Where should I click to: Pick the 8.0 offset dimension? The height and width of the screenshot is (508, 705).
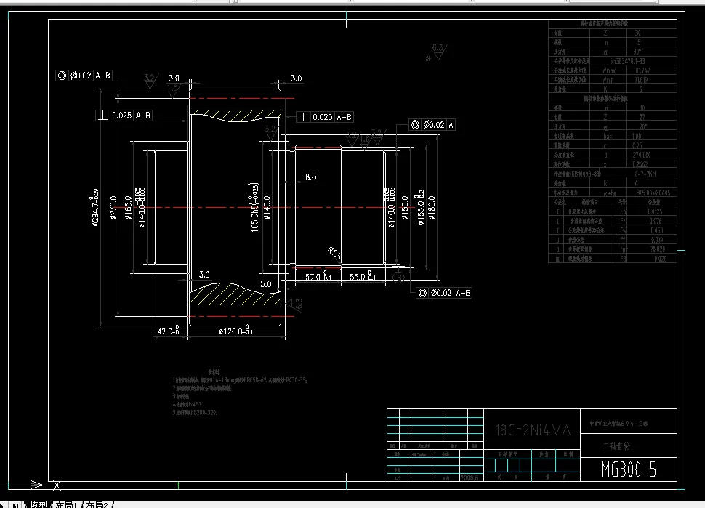[x=310, y=177]
